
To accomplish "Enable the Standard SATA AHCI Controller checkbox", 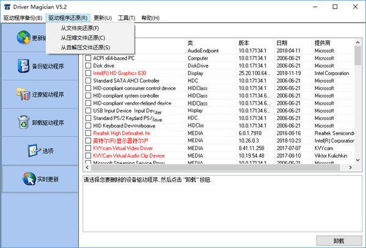I will [88, 80].
